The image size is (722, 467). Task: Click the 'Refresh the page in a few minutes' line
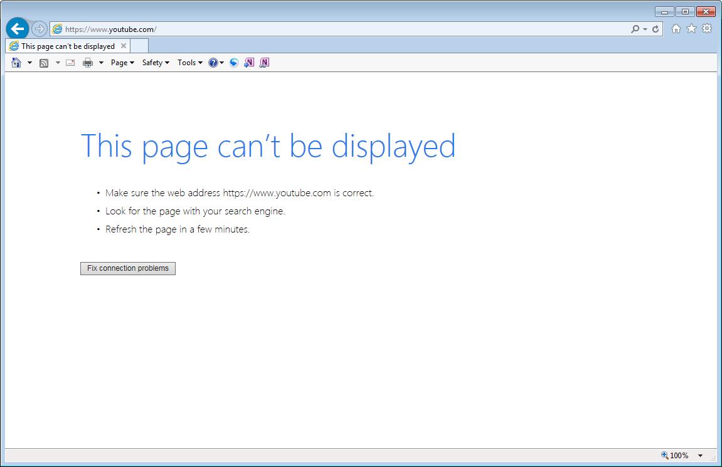coord(178,229)
